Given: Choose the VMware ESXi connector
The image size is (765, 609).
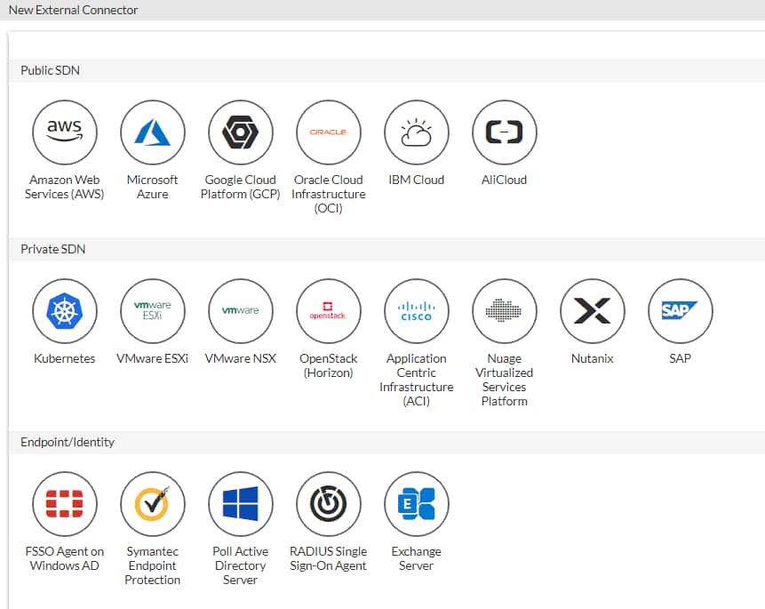Looking at the screenshot, I should click(152, 311).
